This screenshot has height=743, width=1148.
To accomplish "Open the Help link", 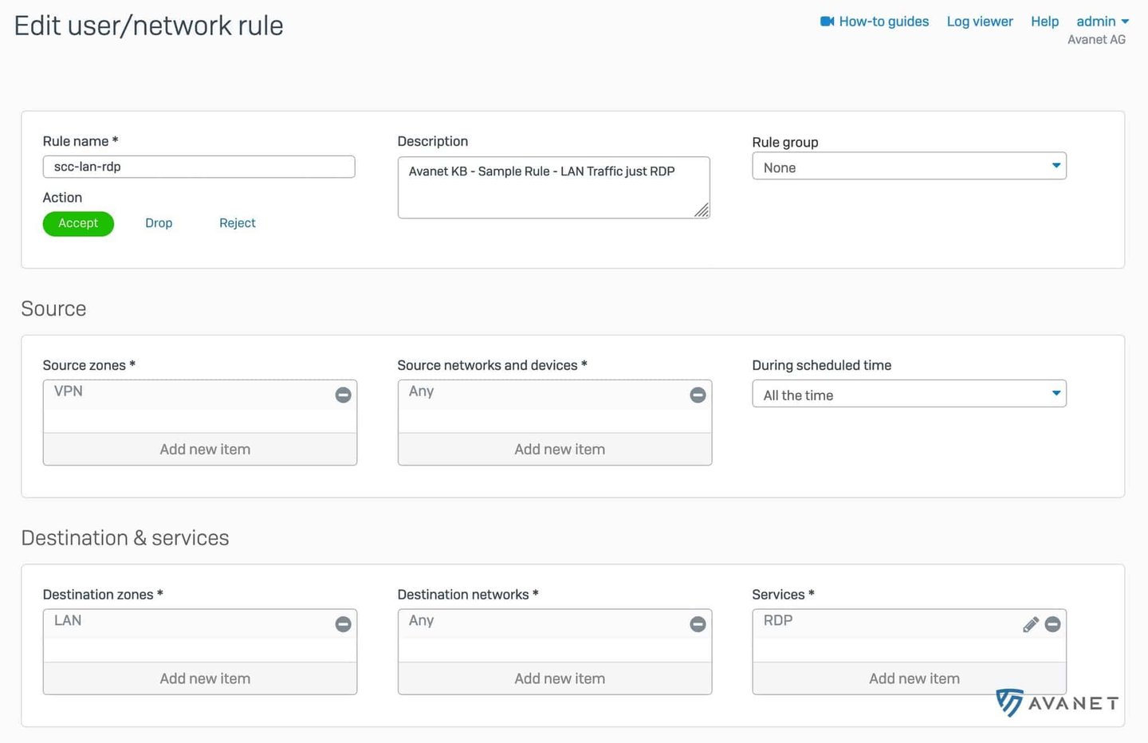I will coord(1044,22).
